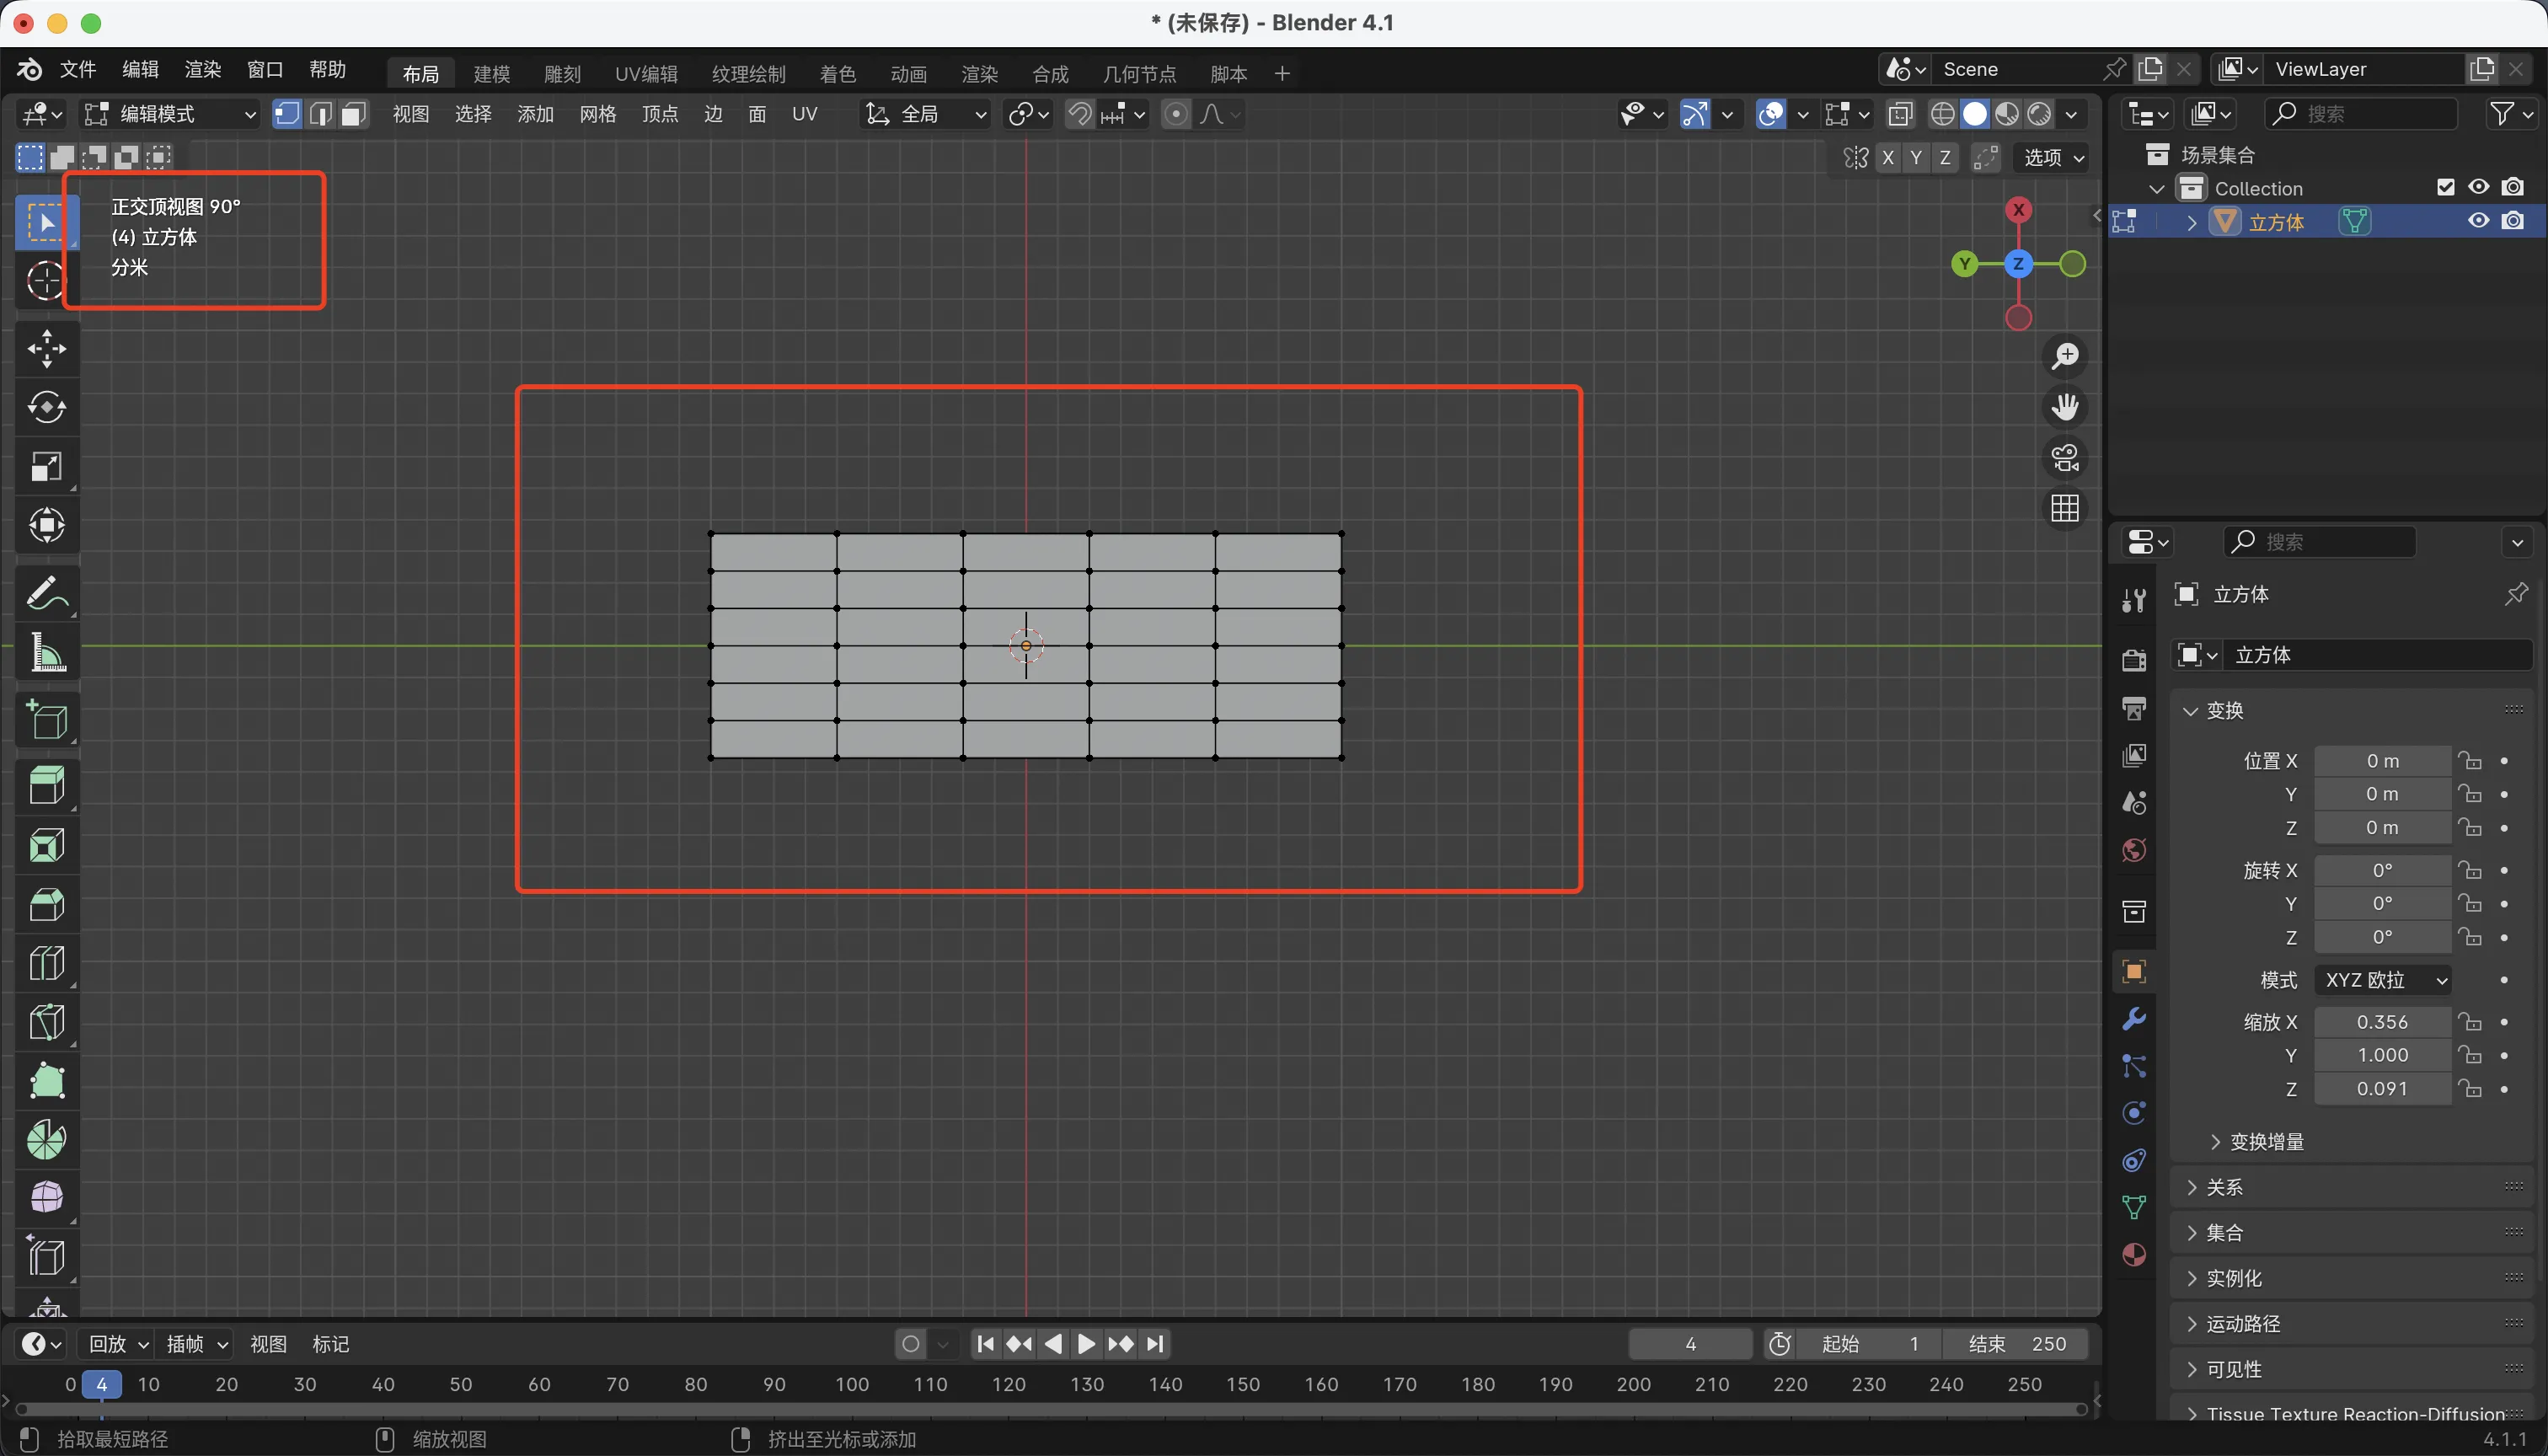
Task: Select the Rotate tool
Action: 46,407
